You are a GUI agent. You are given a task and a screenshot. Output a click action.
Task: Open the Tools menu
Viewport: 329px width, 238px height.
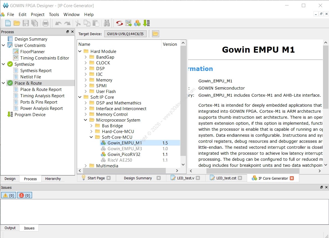54,15
